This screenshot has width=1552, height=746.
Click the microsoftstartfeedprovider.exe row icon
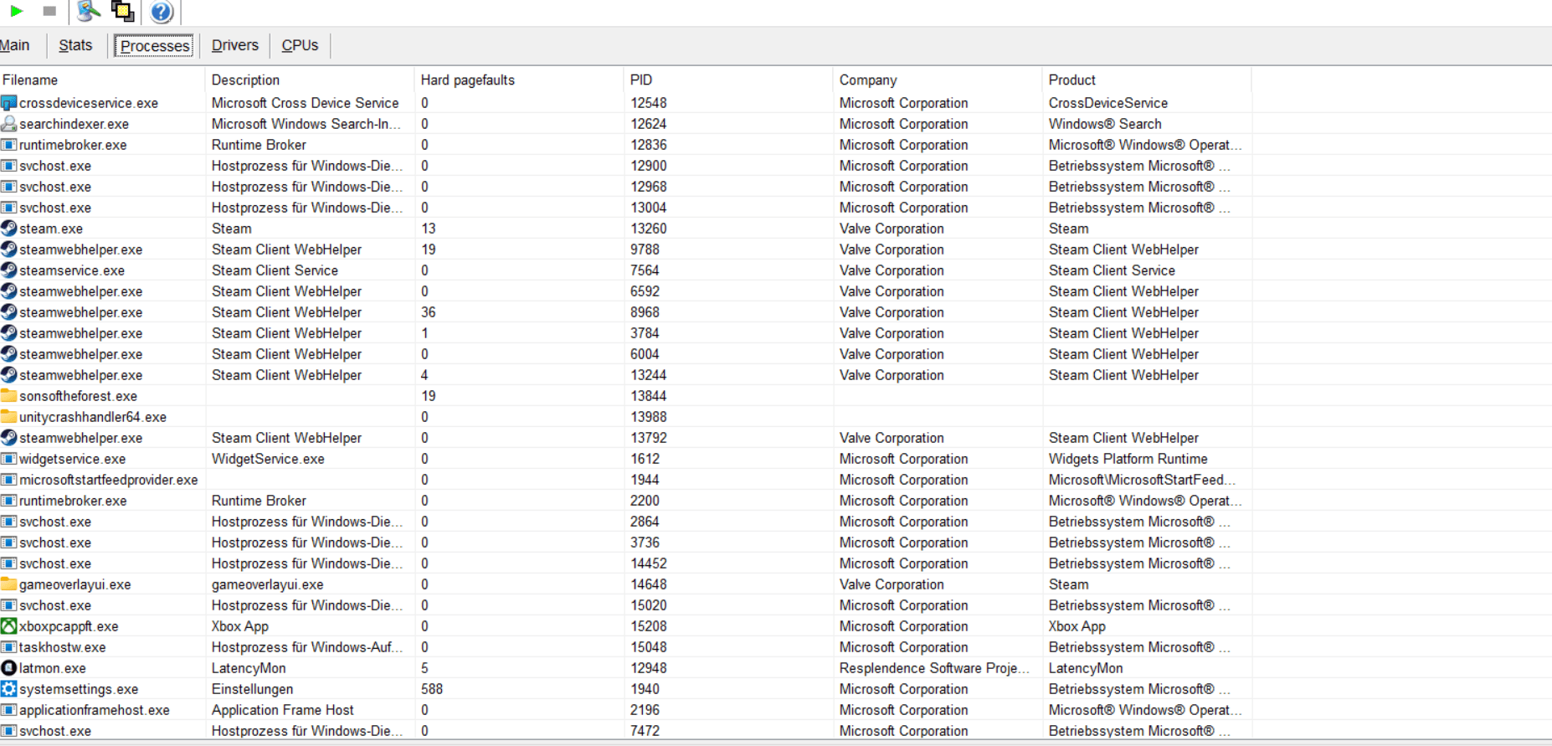pyautogui.click(x=8, y=480)
